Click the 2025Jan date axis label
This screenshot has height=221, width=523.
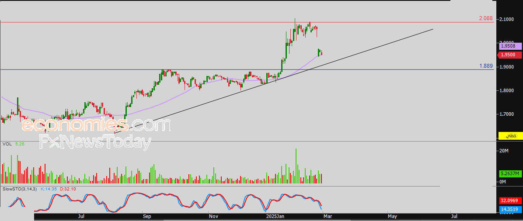point(275,217)
